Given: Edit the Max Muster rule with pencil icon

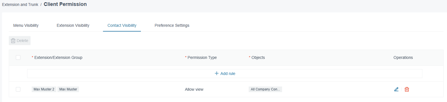Looking at the screenshot, I should click(x=396, y=89).
